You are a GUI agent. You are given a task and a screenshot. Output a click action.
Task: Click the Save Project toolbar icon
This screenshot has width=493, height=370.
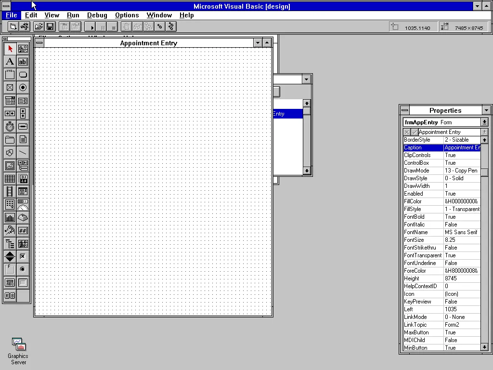tap(50, 26)
